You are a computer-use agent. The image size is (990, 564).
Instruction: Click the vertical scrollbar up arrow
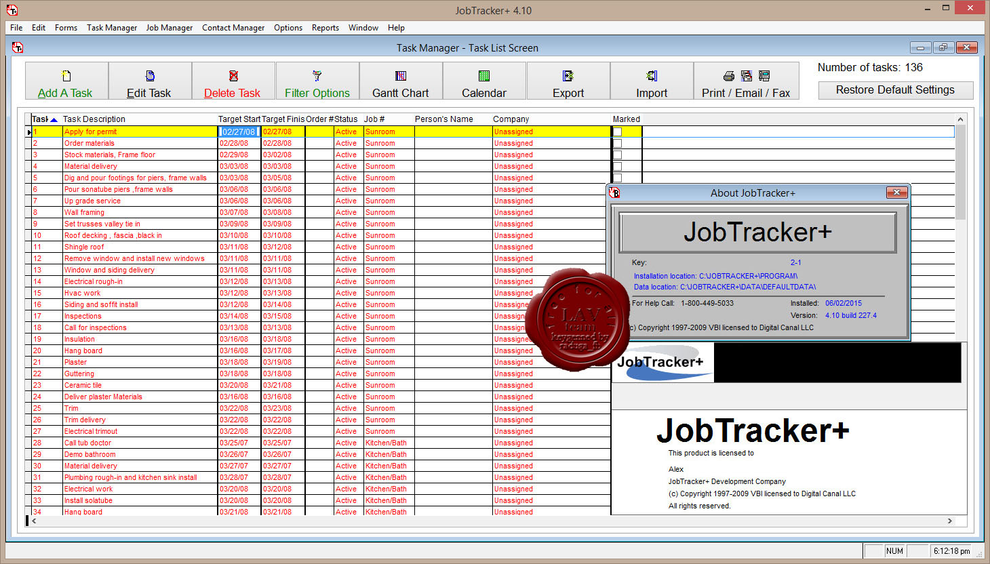(x=960, y=119)
